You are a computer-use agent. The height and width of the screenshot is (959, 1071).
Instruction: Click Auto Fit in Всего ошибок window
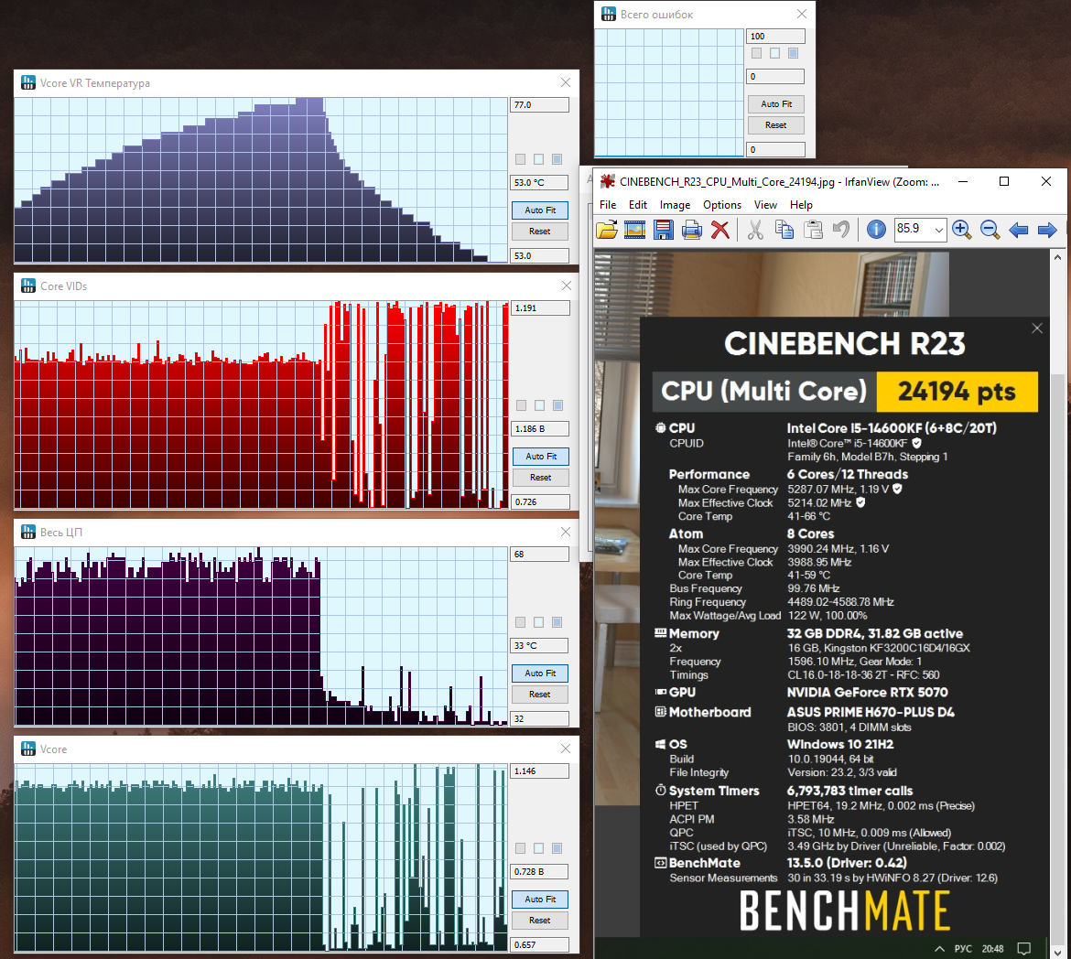776,104
